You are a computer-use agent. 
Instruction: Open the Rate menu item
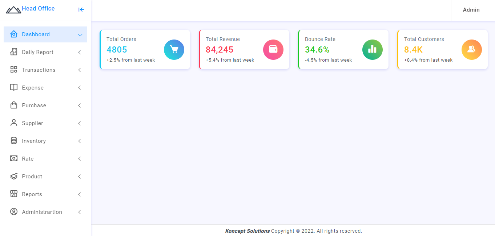point(45,159)
